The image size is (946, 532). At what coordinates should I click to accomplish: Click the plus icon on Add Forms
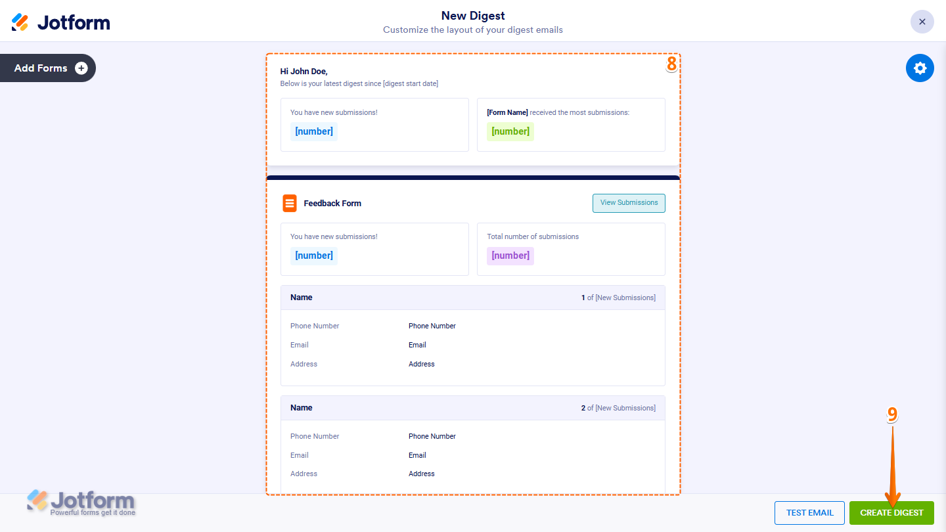coord(80,68)
